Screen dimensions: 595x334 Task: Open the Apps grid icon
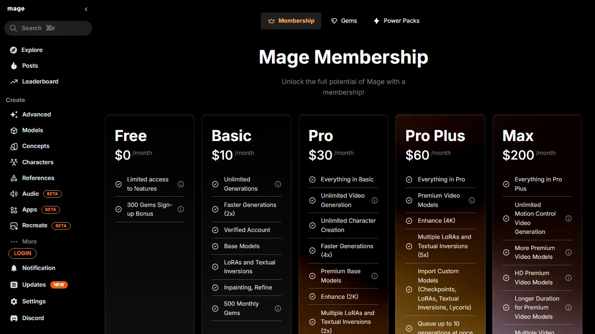pos(14,210)
